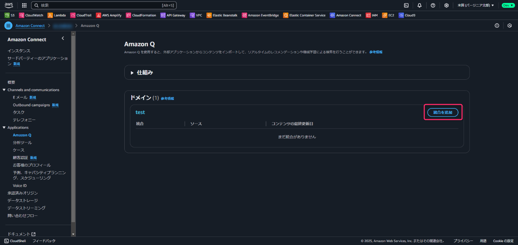
Task: Open Amazon Connect bookmark
Action: click(x=346, y=15)
